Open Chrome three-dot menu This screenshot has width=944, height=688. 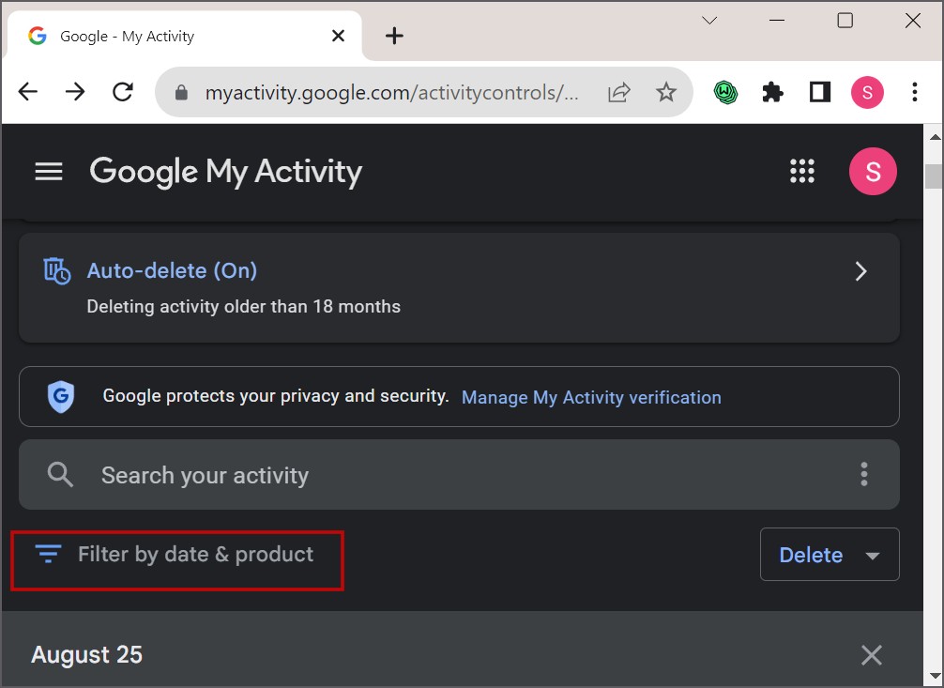point(915,92)
